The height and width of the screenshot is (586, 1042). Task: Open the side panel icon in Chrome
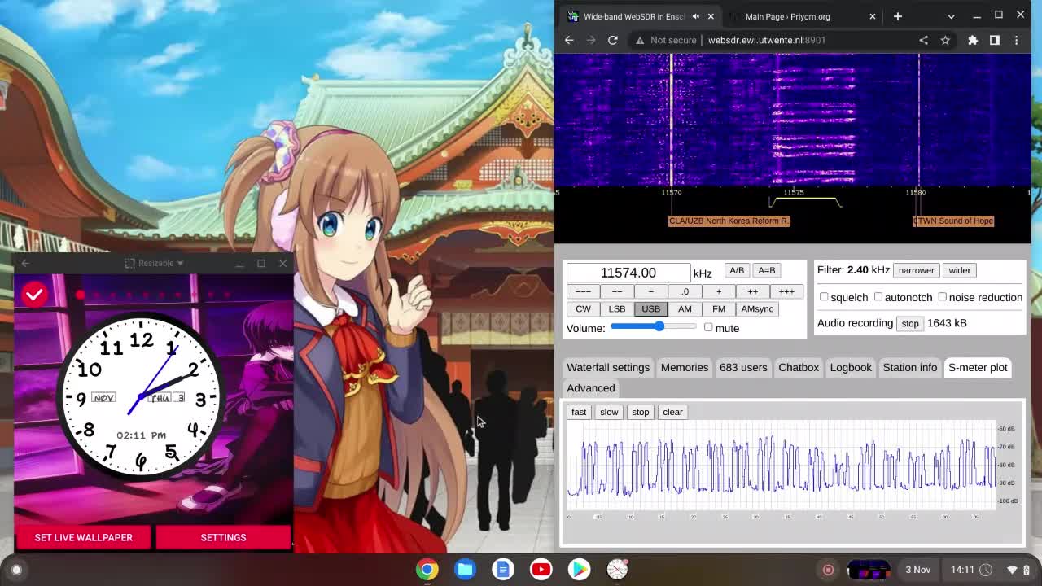[x=995, y=40]
